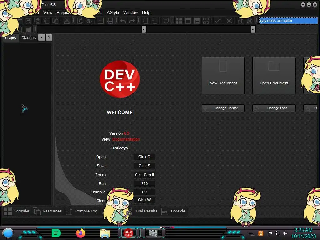Click the lined-document icon right of Replace
Viewport: 320px width, 240px height.
coord(101,21)
